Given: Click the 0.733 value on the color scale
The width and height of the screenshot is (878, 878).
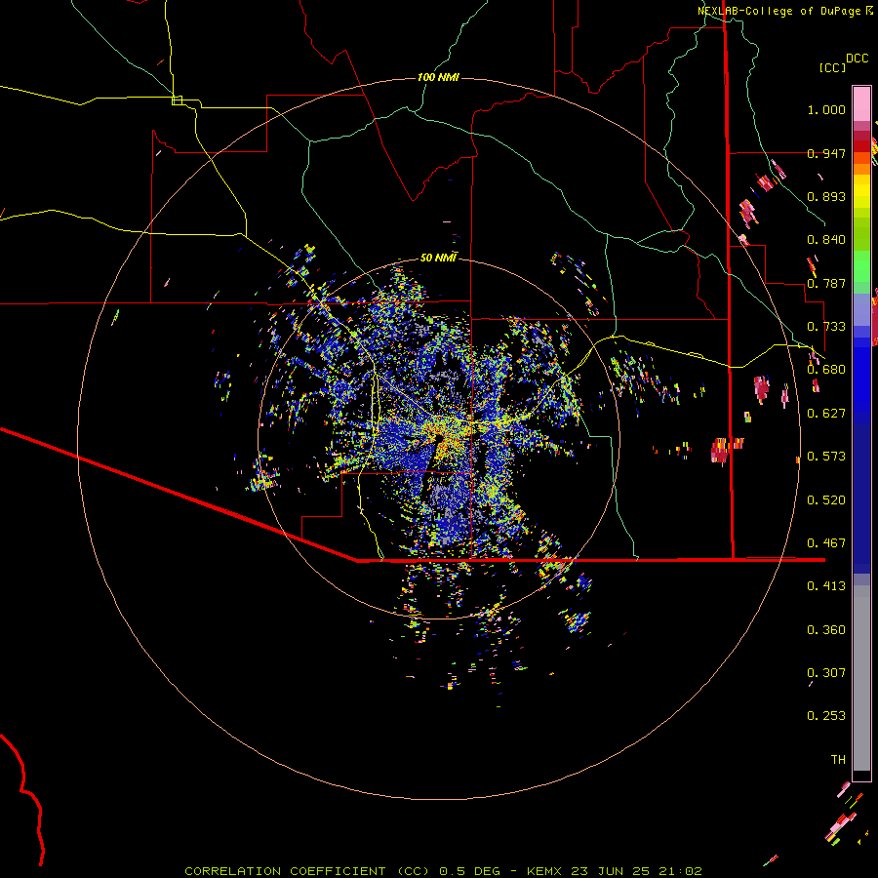Looking at the screenshot, I should tap(826, 327).
